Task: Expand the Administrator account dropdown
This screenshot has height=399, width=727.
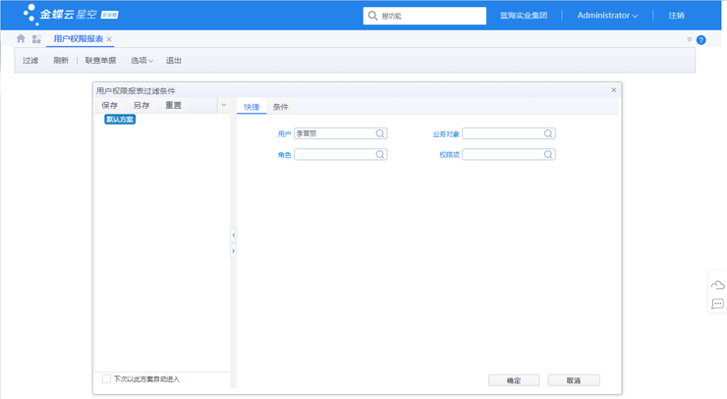Action: point(607,16)
